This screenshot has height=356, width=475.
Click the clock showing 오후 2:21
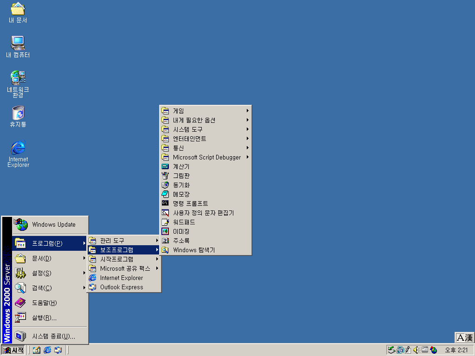point(456,350)
